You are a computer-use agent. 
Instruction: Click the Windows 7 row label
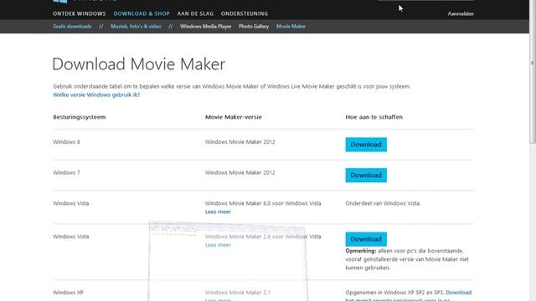pyautogui.click(x=66, y=173)
